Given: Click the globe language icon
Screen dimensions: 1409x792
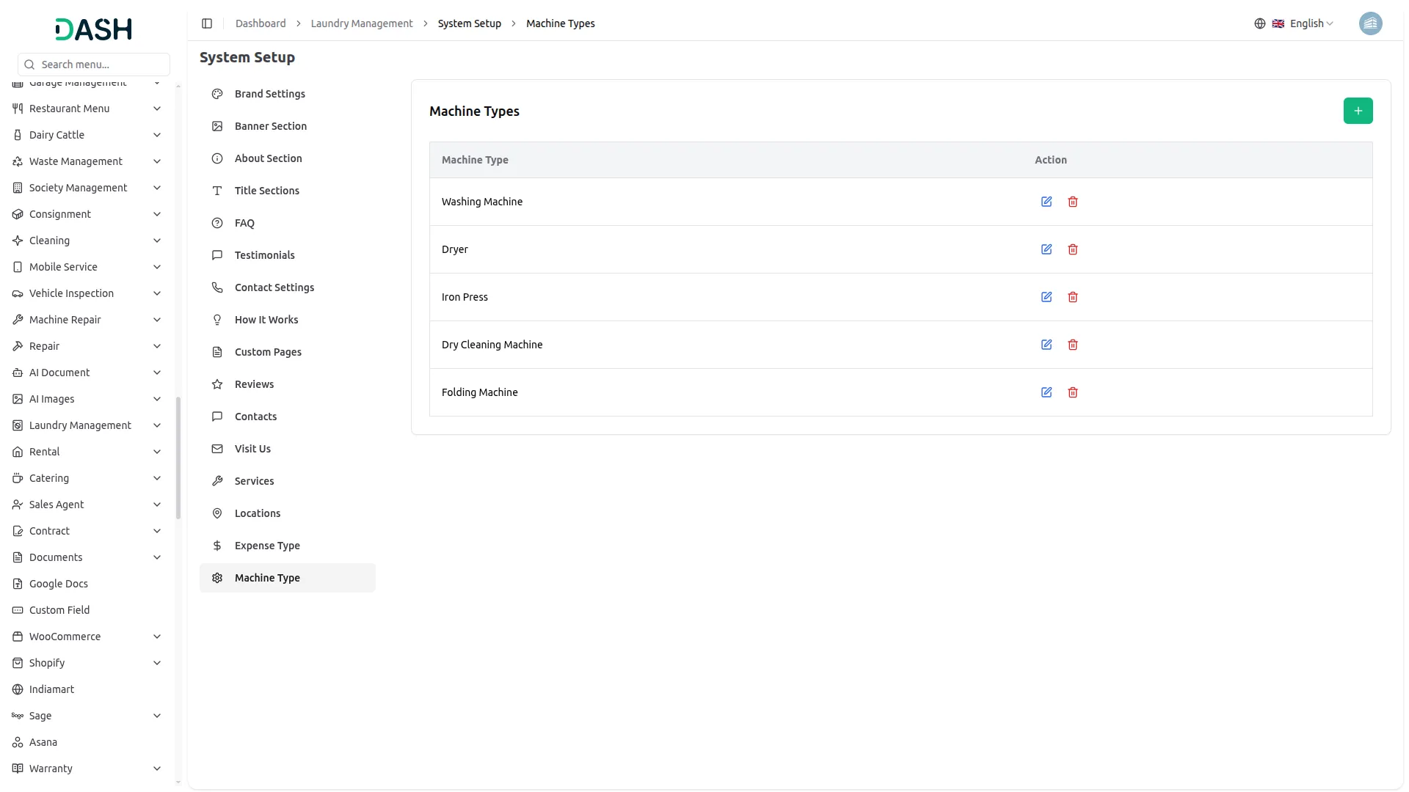Looking at the screenshot, I should click(x=1260, y=23).
